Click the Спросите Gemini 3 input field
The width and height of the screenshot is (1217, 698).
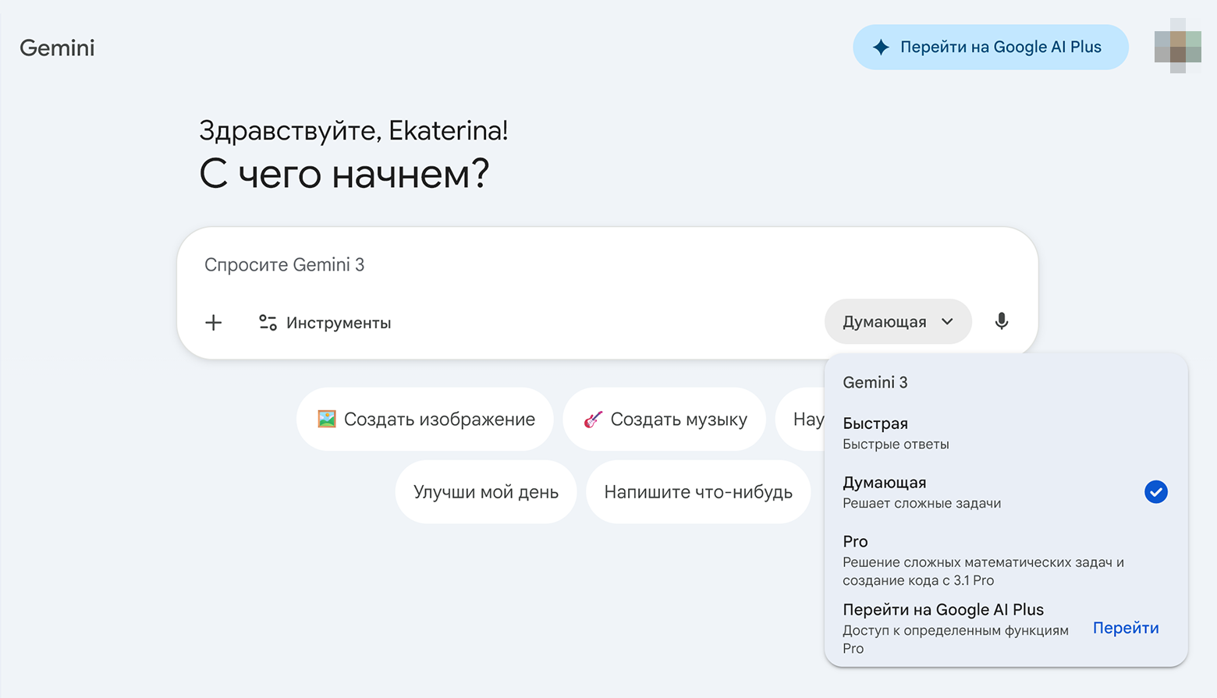click(468, 264)
